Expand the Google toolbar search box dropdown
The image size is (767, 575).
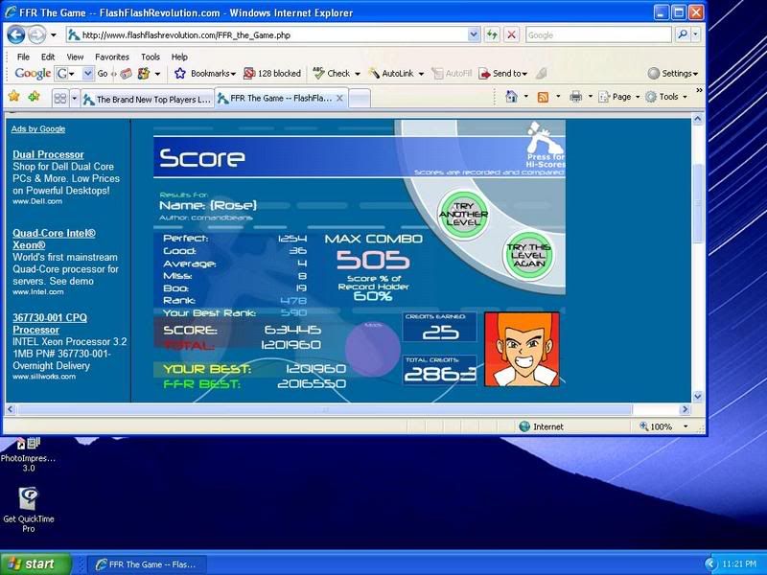point(88,74)
